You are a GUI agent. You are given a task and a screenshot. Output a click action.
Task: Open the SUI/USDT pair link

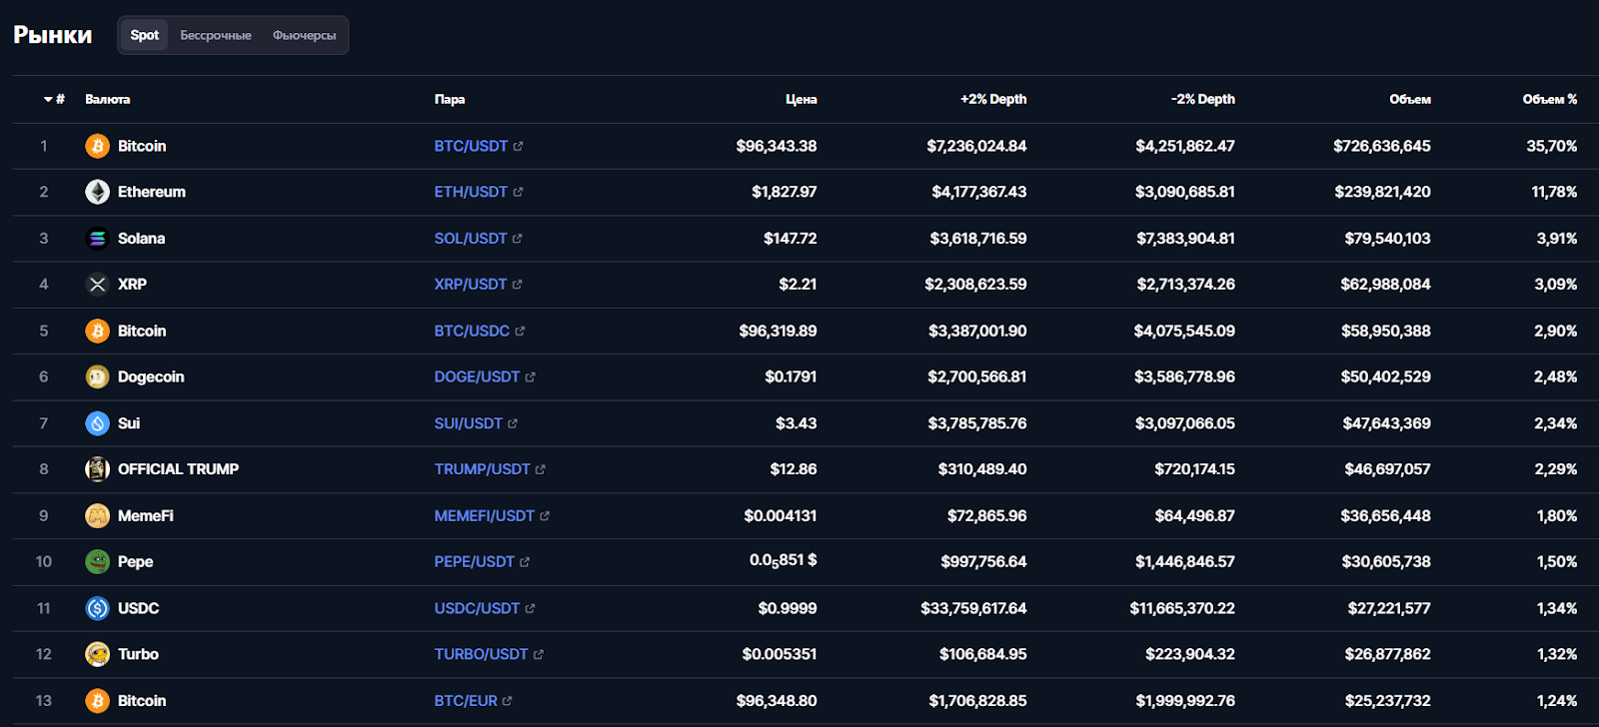click(469, 423)
